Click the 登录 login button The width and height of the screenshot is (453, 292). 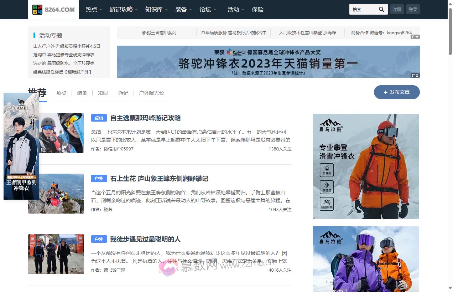[x=413, y=9]
